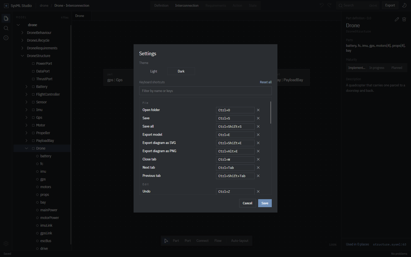Clear the Undo shortcut
This screenshot has height=257, width=411.
(x=258, y=191)
